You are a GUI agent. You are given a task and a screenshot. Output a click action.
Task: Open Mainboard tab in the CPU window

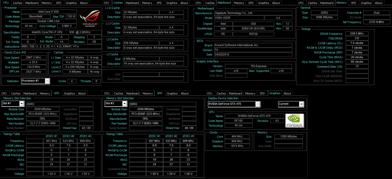[x=32, y=3]
